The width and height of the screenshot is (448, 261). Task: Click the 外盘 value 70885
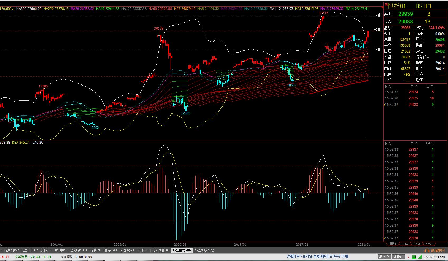pyautogui.click(x=405, y=57)
